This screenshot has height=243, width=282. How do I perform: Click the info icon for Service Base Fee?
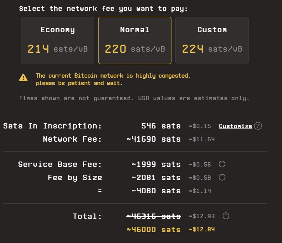[x=222, y=164]
